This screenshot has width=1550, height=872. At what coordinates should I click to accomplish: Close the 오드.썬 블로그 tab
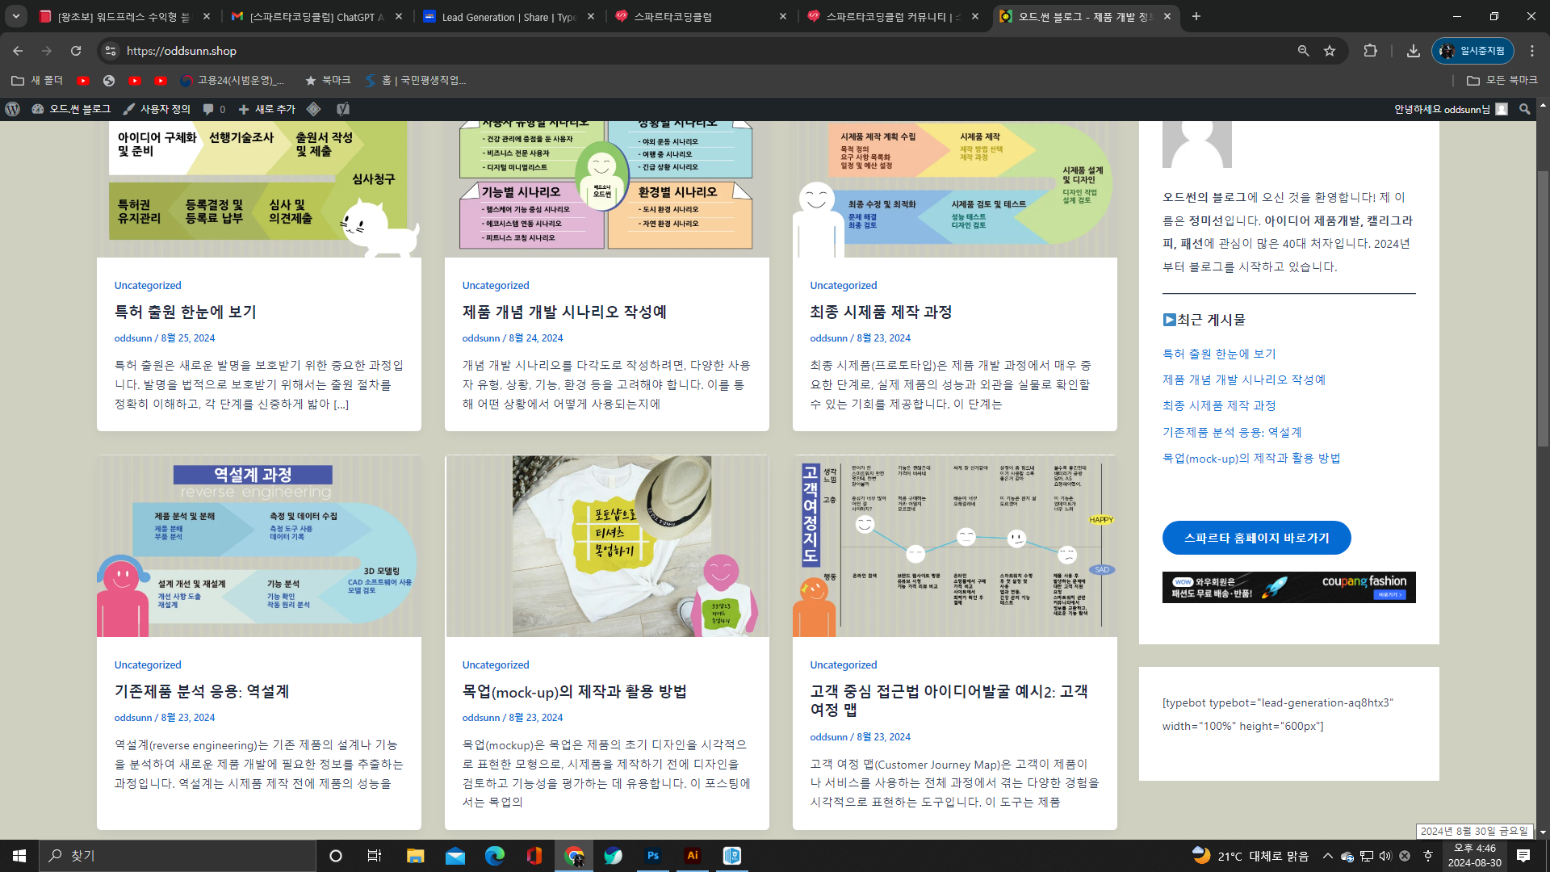pyautogui.click(x=1167, y=16)
